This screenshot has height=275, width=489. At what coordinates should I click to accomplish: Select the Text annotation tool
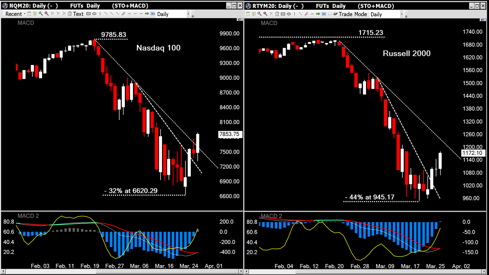tap(78, 14)
